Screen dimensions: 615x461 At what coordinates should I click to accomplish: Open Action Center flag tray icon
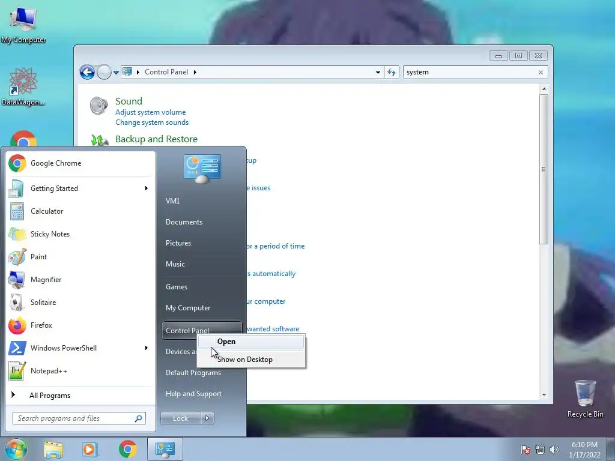pyautogui.click(x=526, y=450)
